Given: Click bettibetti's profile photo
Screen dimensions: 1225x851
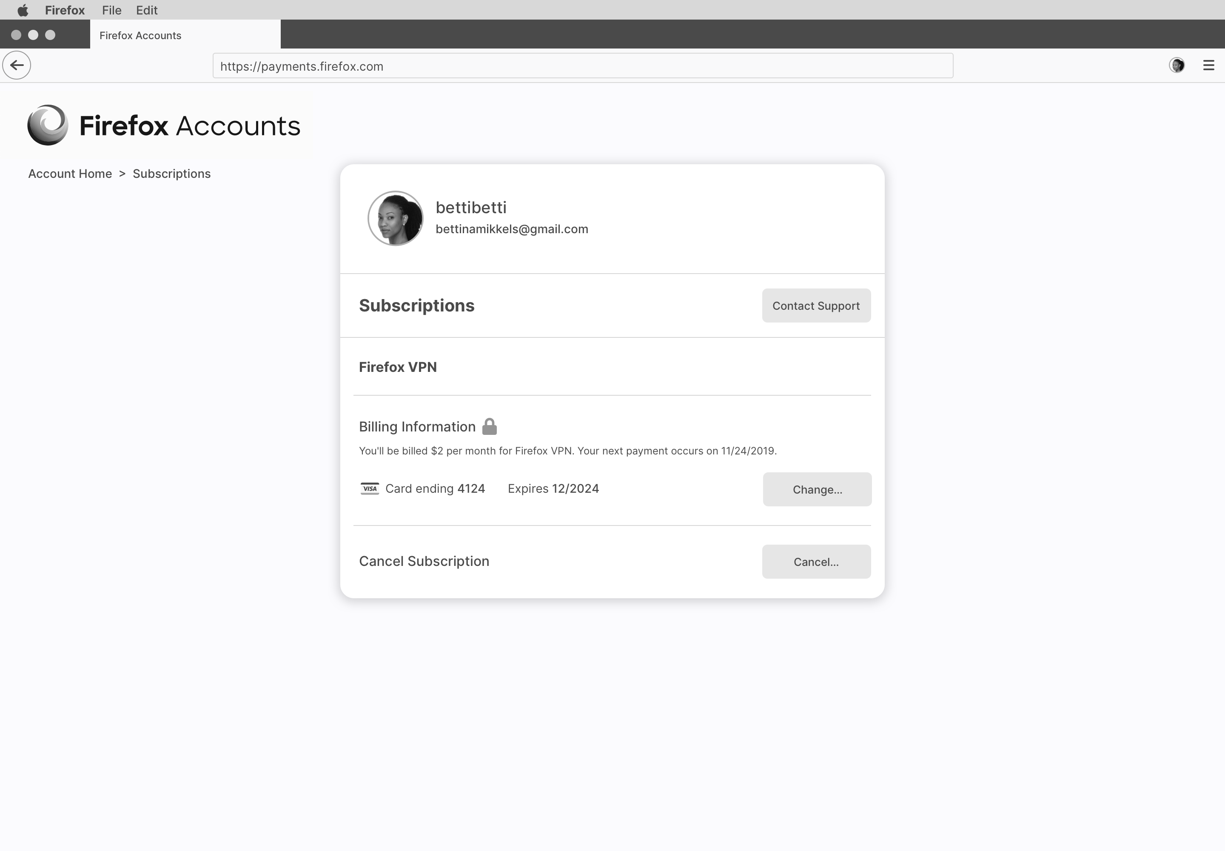Looking at the screenshot, I should 396,218.
